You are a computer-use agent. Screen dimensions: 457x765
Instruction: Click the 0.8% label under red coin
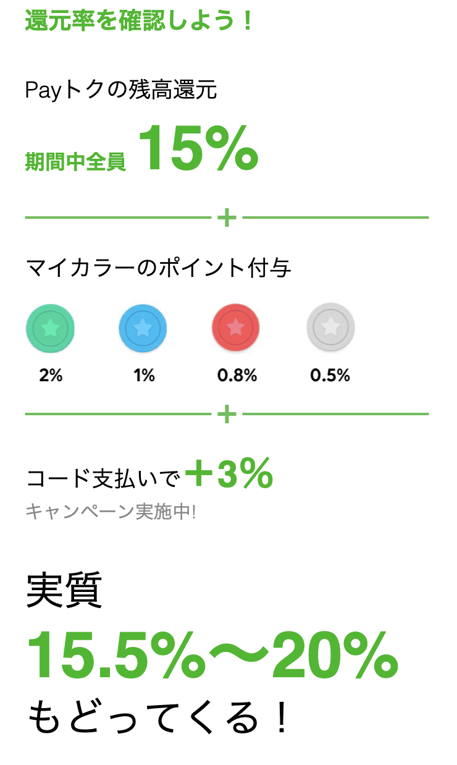[x=237, y=375]
